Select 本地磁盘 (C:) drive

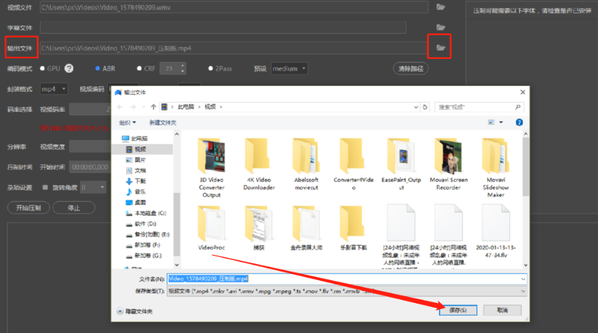(x=146, y=213)
